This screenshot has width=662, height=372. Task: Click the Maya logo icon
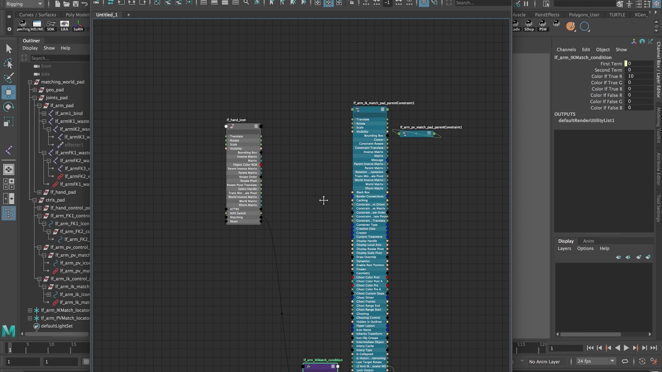[x=9, y=331]
